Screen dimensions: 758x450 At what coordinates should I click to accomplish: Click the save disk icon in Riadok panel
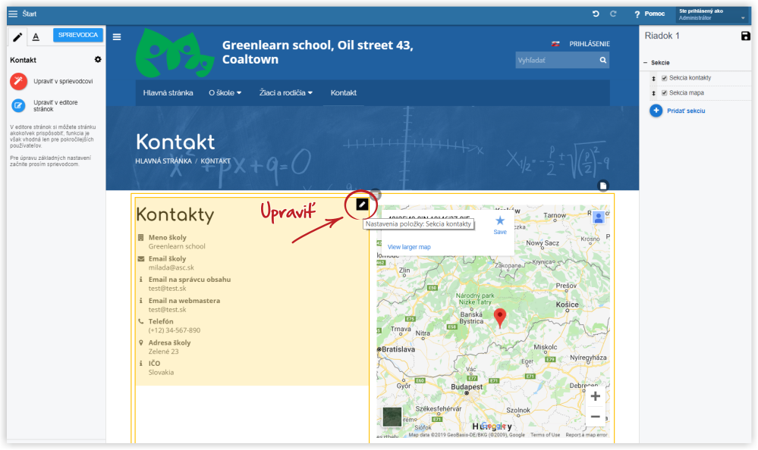point(745,36)
